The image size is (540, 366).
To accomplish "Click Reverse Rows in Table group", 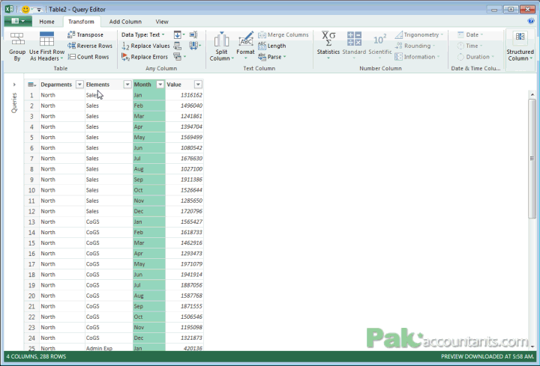I will pyautogui.click(x=90, y=46).
